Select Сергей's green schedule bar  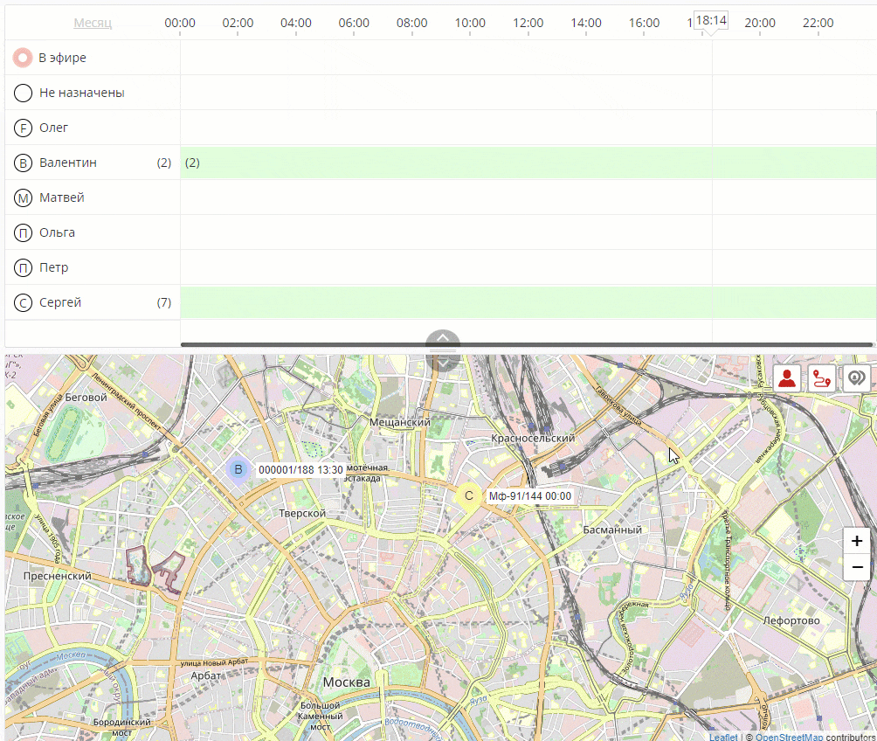click(x=528, y=303)
